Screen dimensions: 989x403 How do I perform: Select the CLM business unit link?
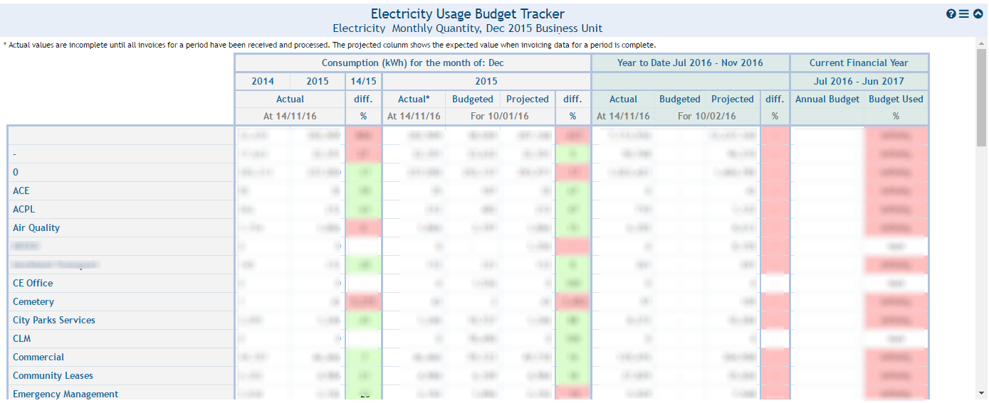pos(21,338)
